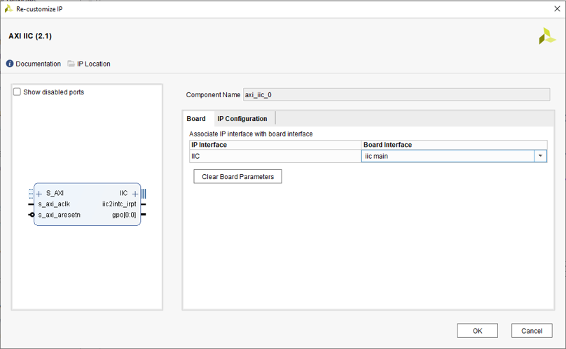Screen dimensions: 566x349
Task: Confirm with the OK button
Action: pos(477,331)
